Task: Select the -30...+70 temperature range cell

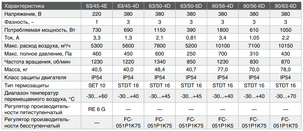Action: click(286, 96)
